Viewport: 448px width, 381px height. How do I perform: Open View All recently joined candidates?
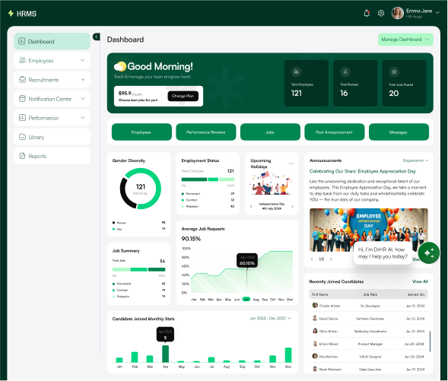(x=420, y=281)
